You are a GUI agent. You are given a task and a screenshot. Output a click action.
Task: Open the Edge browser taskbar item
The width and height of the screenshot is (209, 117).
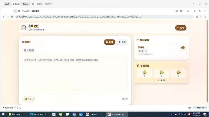tap(39, 114)
